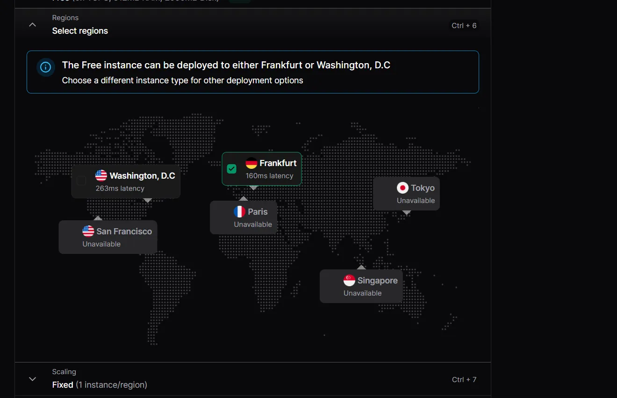Image resolution: width=617 pixels, height=398 pixels.
Task: Click the US flag on Washington, D.C
Action: point(101,176)
